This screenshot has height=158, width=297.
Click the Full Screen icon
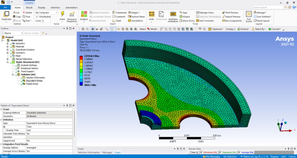pyautogui.click(x=249, y=14)
